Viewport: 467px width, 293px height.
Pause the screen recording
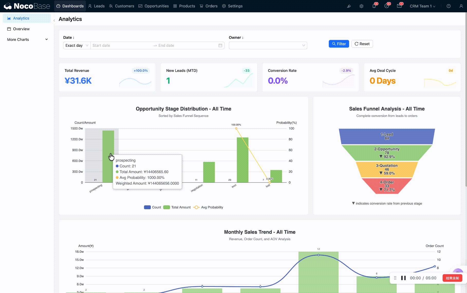coord(403,278)
